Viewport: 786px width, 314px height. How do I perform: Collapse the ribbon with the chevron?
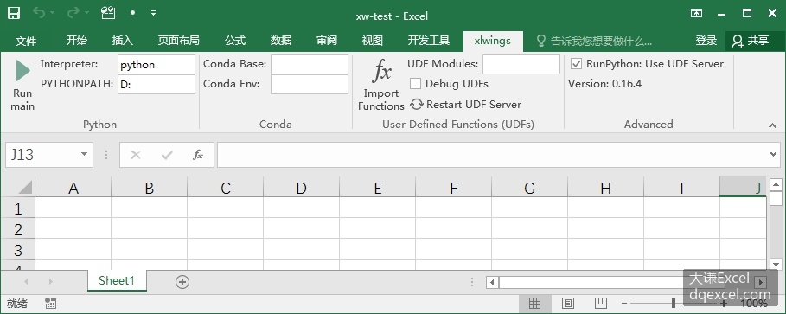pos(772,125)
